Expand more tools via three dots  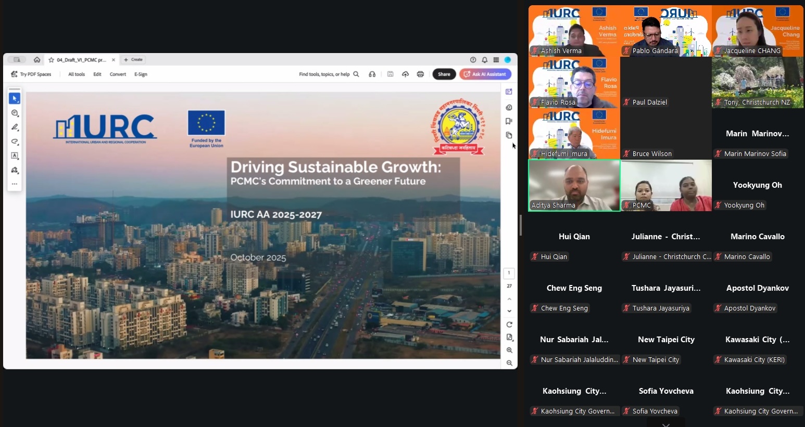(15, 184)
